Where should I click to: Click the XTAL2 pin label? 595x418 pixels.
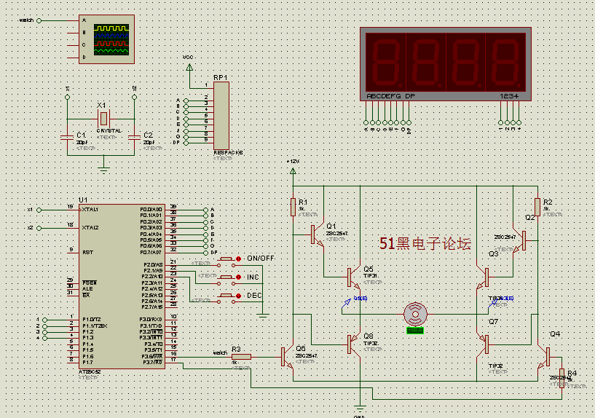coord(90,228)
